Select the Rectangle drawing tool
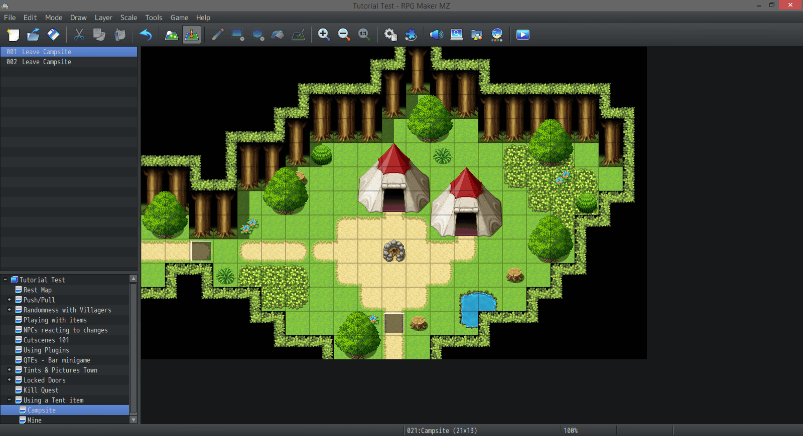 click(237, 35)
